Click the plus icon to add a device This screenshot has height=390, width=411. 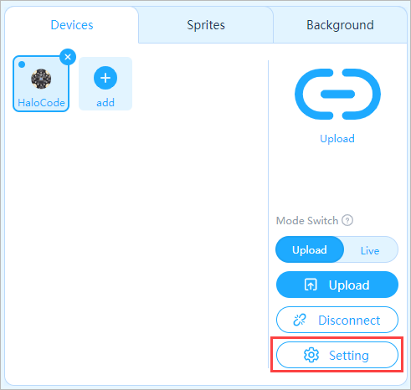[105, 78]
